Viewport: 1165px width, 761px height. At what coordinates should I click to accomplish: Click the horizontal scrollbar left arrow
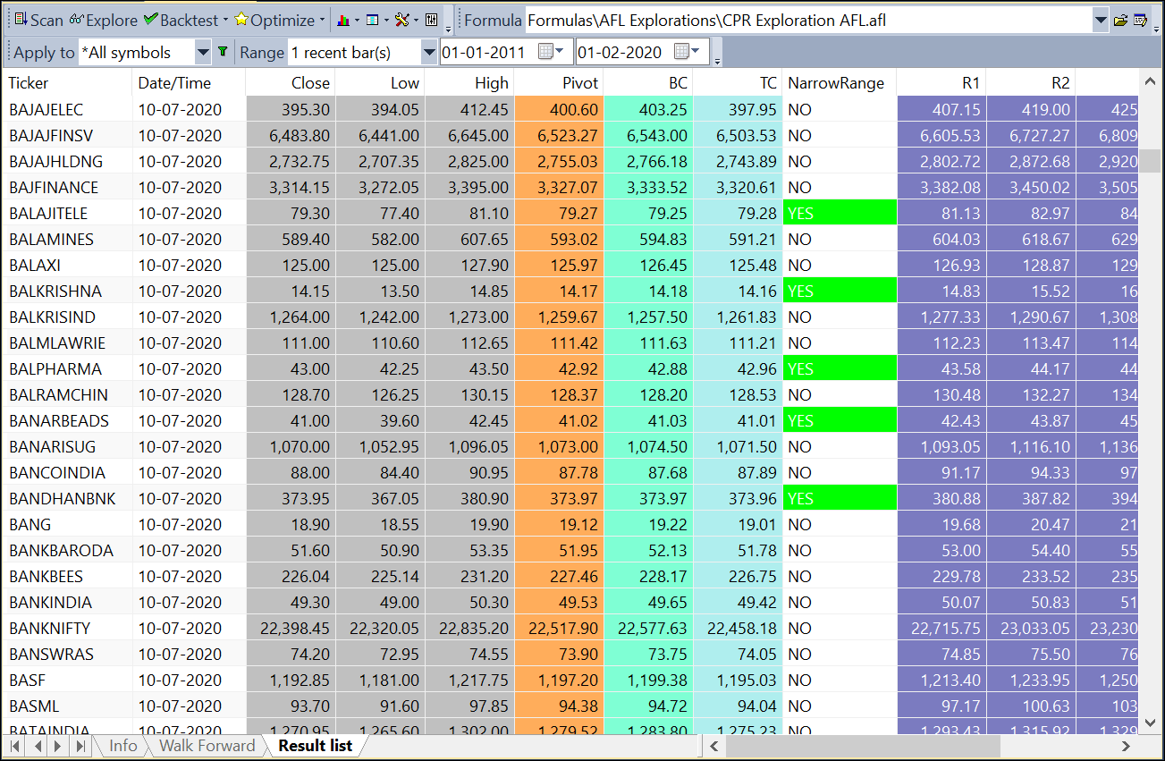[x=713, y=746]
